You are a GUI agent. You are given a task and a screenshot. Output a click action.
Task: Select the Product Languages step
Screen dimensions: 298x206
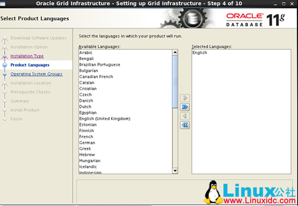[30, 65]
